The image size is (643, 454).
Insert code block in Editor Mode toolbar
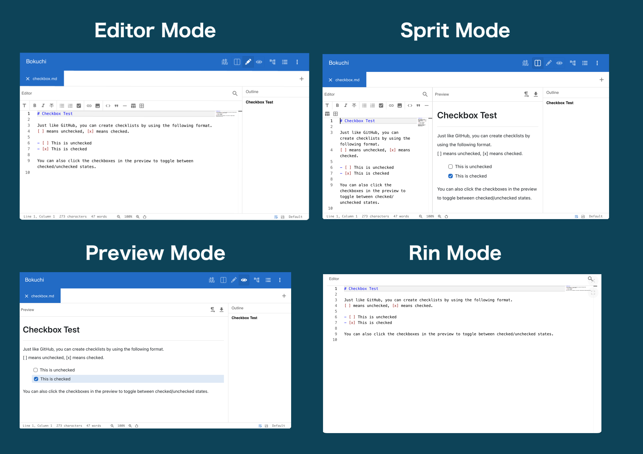coord(108,106)
